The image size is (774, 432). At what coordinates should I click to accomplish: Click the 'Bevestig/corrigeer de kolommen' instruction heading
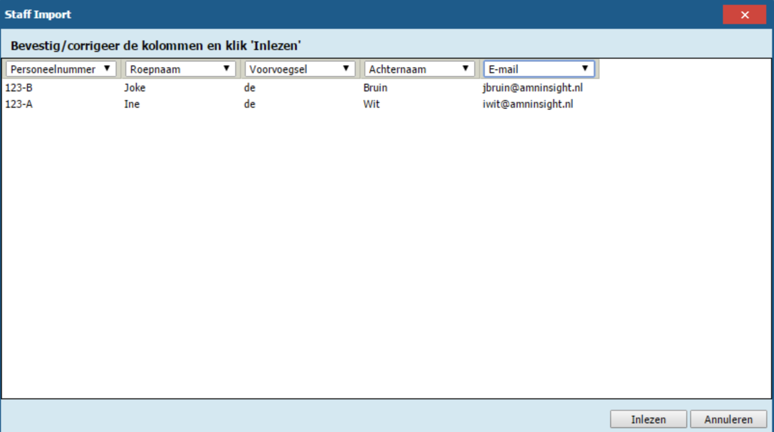pos(156,46)
